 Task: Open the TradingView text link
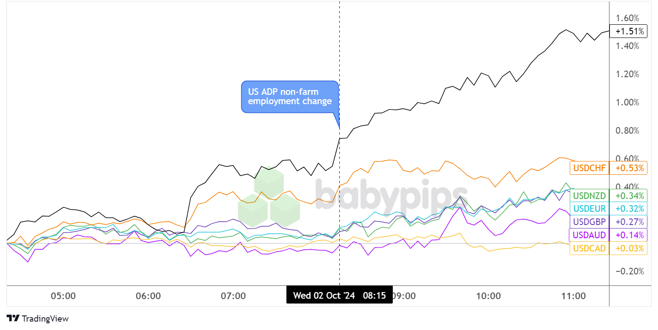point(45,319)
